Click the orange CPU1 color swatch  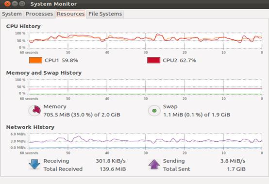coord(35,60)
